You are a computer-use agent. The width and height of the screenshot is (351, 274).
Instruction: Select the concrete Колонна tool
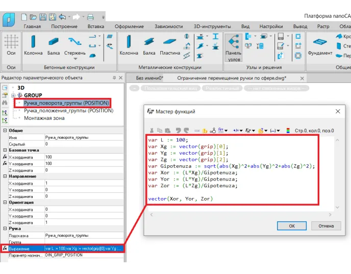(33, 45)
